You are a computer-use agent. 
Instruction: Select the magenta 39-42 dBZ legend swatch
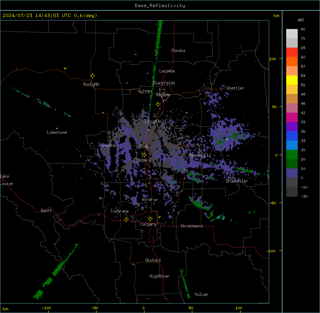(292, 117)
